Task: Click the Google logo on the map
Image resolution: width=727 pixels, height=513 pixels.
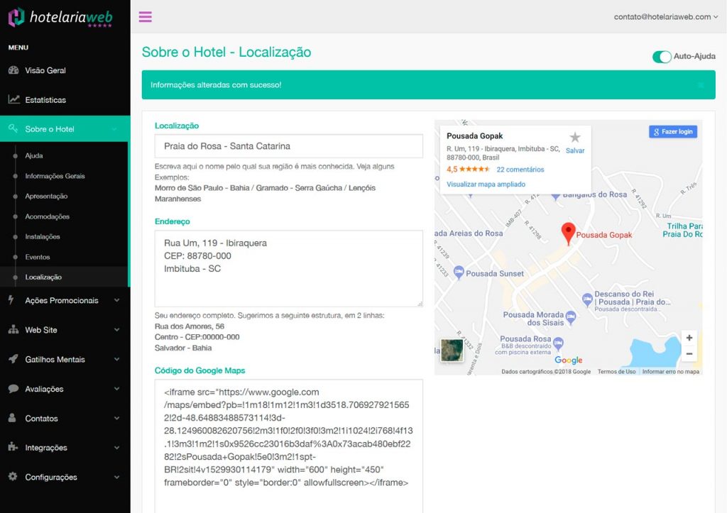Action: pos(569,360)
